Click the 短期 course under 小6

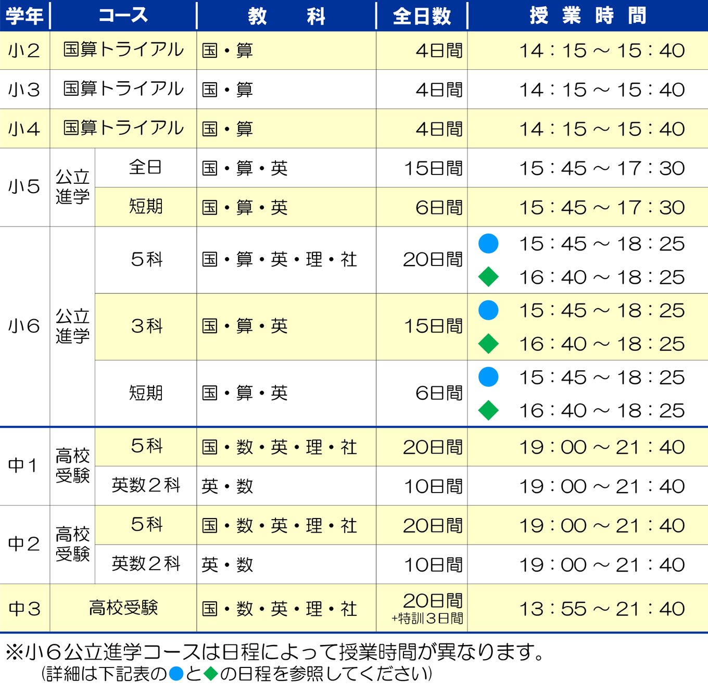146,393
